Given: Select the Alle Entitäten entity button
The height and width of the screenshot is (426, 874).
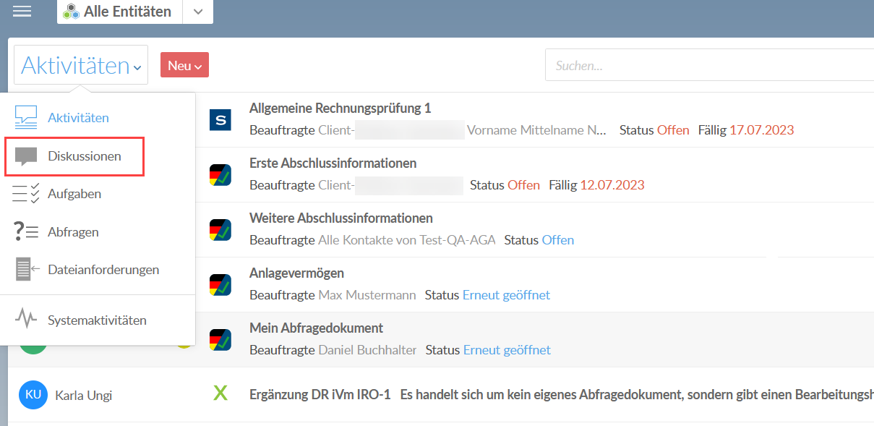Looking at the screenshot, I should click(x=120, y=12).
